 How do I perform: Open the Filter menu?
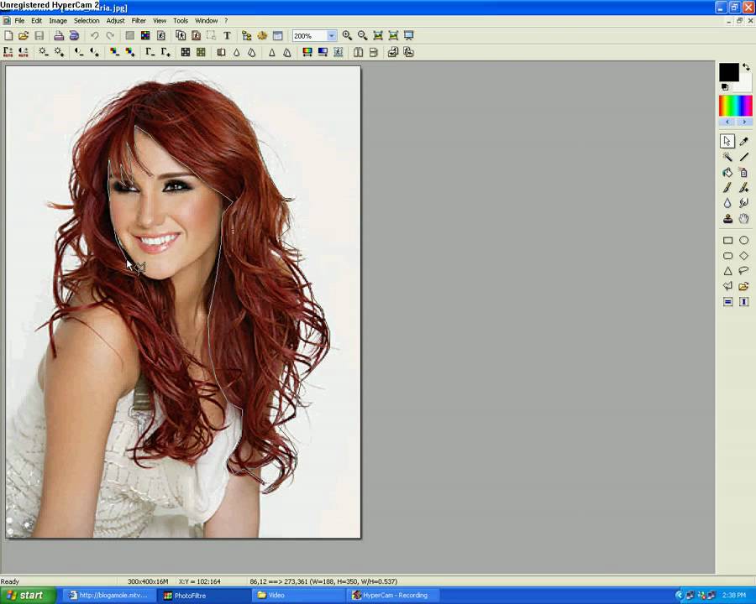pos(139,21)
